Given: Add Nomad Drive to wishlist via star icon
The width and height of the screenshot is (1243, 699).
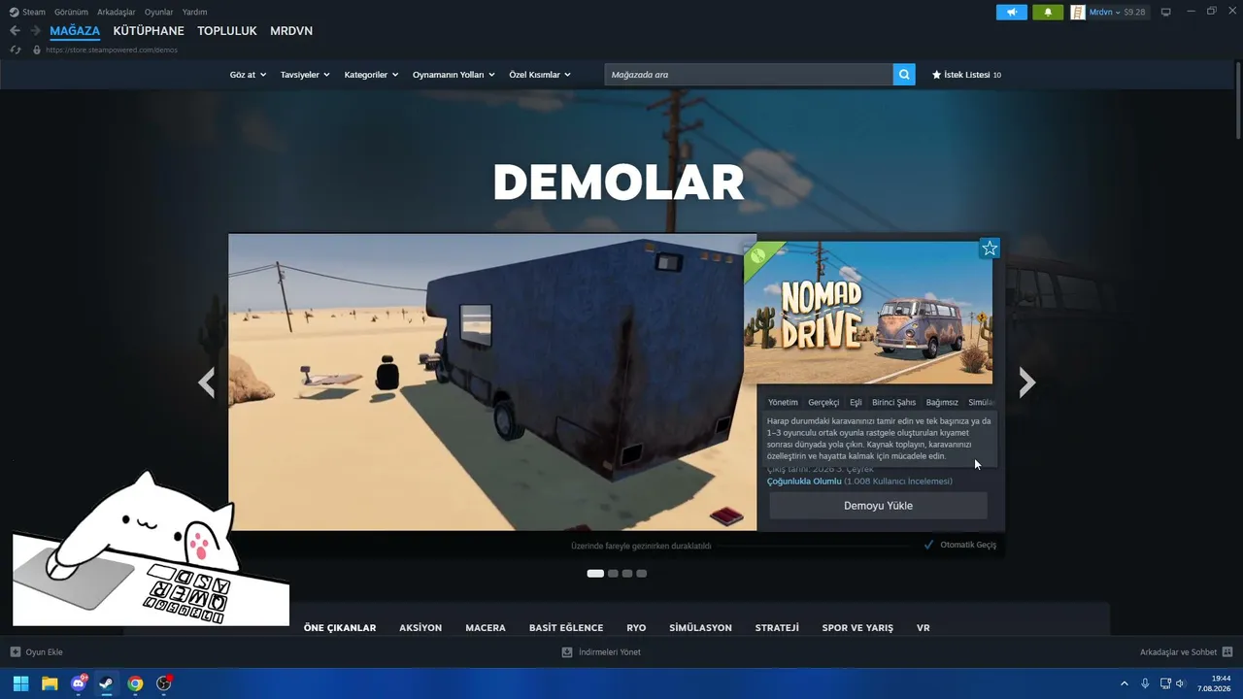Looking at the screenshot, I should (x=990, y=249).
